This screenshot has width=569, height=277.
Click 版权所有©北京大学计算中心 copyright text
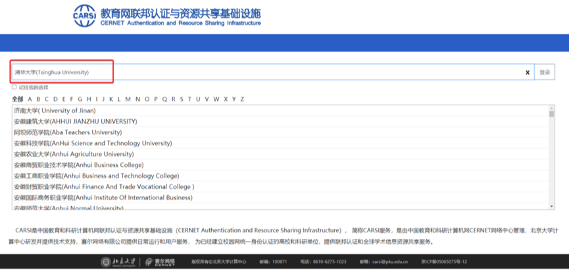(x=219, y=262)
